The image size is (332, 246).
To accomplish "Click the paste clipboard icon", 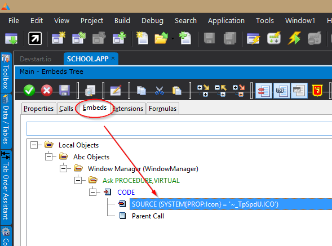I will tap(177, 91).
